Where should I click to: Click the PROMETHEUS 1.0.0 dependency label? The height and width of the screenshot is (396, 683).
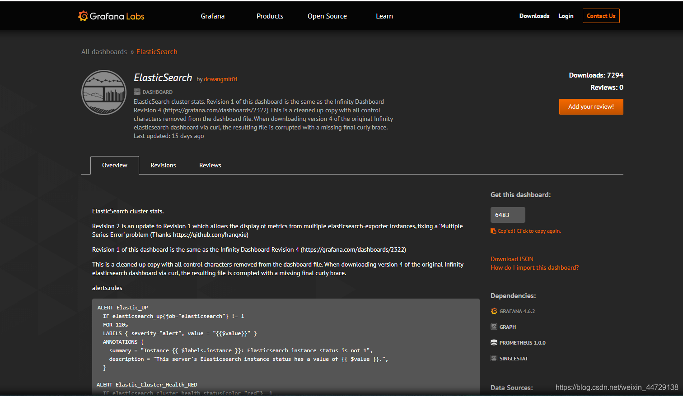pyautogui.click(x=523, y=343)
